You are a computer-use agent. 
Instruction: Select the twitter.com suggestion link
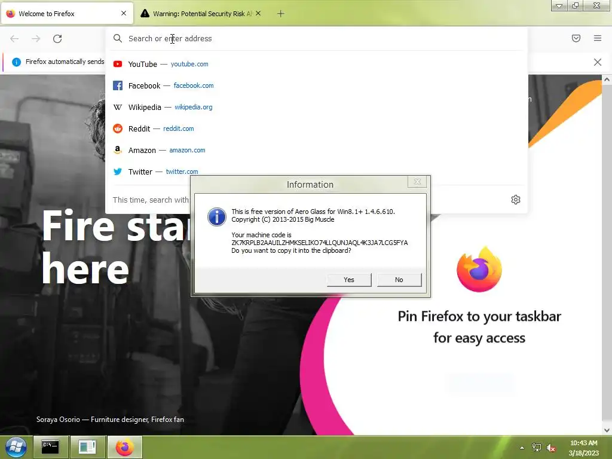coord(182,172)
